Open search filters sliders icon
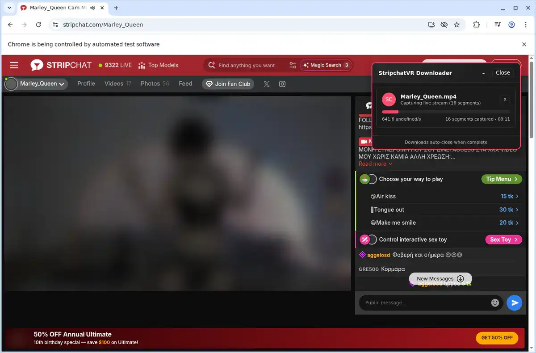The image size is (536, 353). coord(293,65)
